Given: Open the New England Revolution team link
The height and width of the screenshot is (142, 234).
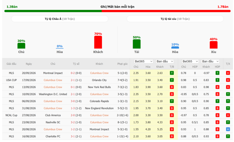Looking at the screenshot, I should tap(99, 108).
